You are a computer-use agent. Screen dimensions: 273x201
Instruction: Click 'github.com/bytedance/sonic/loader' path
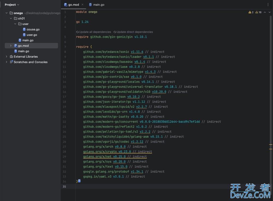[112, 57]
